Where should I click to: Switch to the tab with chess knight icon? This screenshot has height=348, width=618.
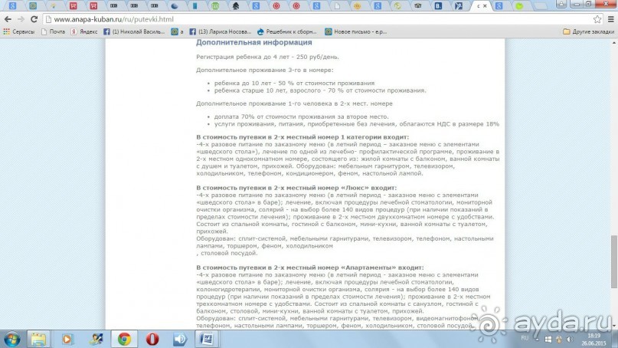pos(236,6)
